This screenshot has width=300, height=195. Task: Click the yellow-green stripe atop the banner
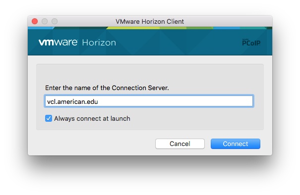133,28
